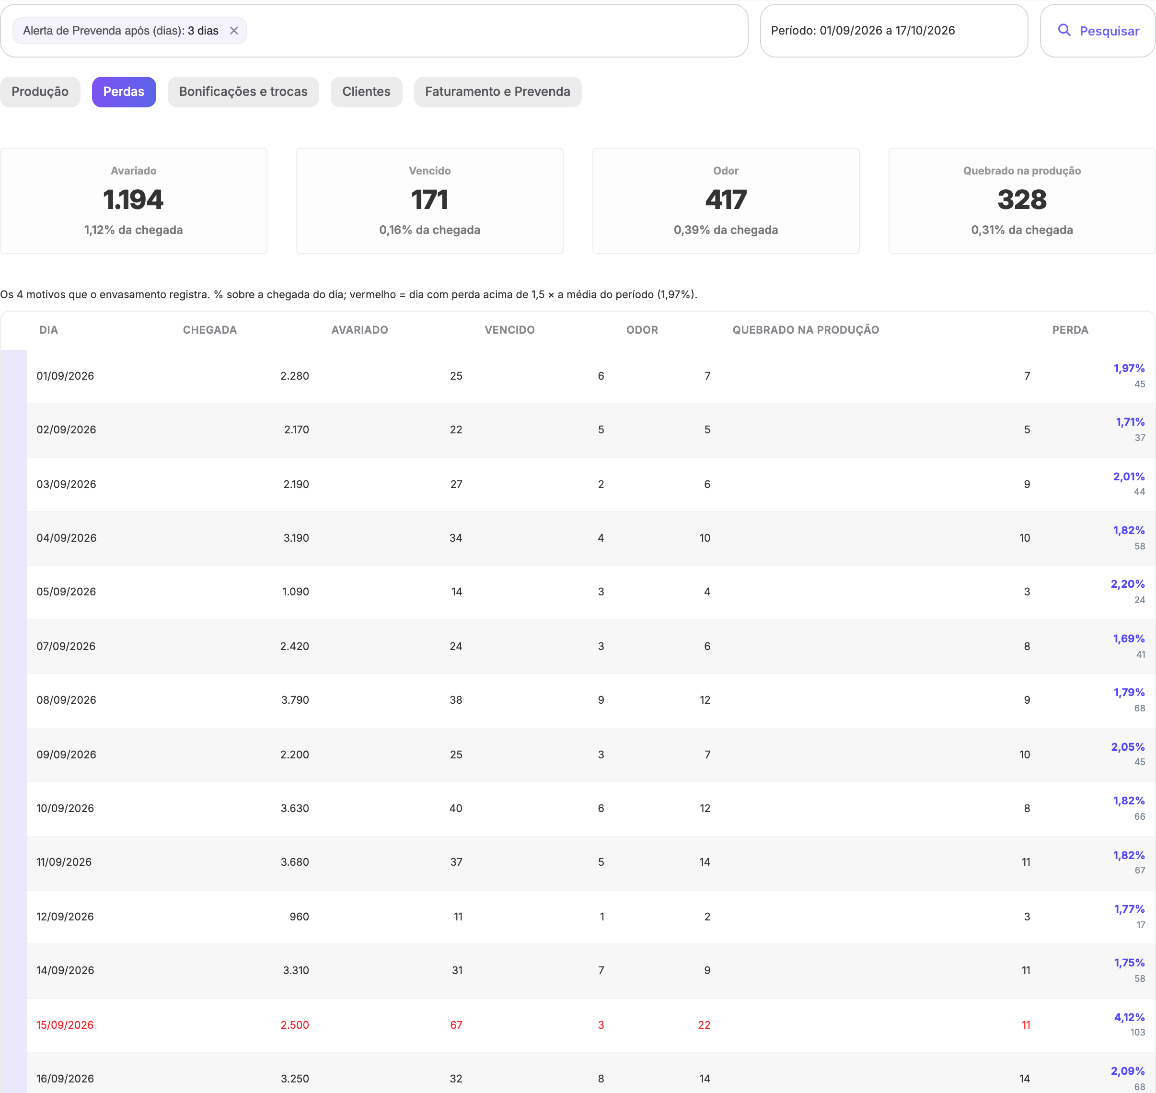Click the Pesquisar button
This screenshot has height=1093, width=1156.
click(x=1097, y=31)
